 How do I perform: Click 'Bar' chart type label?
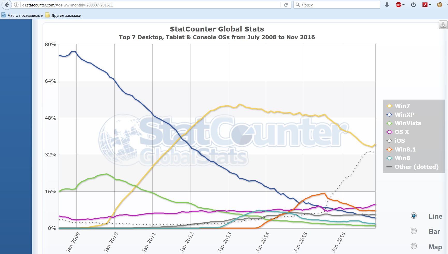434,232
